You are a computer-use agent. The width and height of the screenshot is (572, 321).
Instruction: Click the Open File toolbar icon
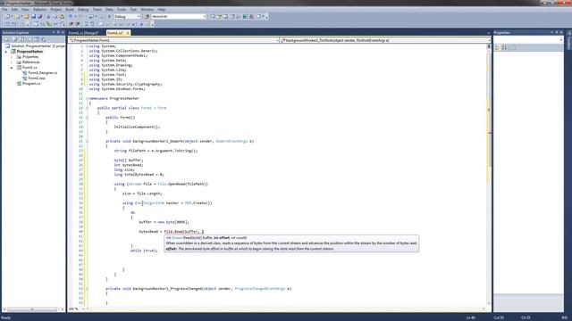[x=26, y=16]
